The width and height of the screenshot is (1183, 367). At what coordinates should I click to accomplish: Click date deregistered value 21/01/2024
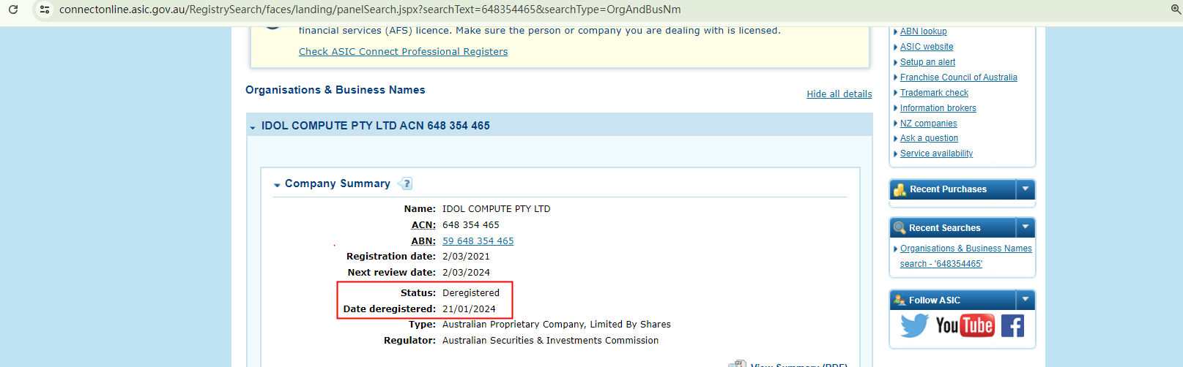click(x=469, y=309)
